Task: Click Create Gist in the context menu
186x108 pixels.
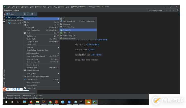Action: pyautogui.click(x=31, y=88)
